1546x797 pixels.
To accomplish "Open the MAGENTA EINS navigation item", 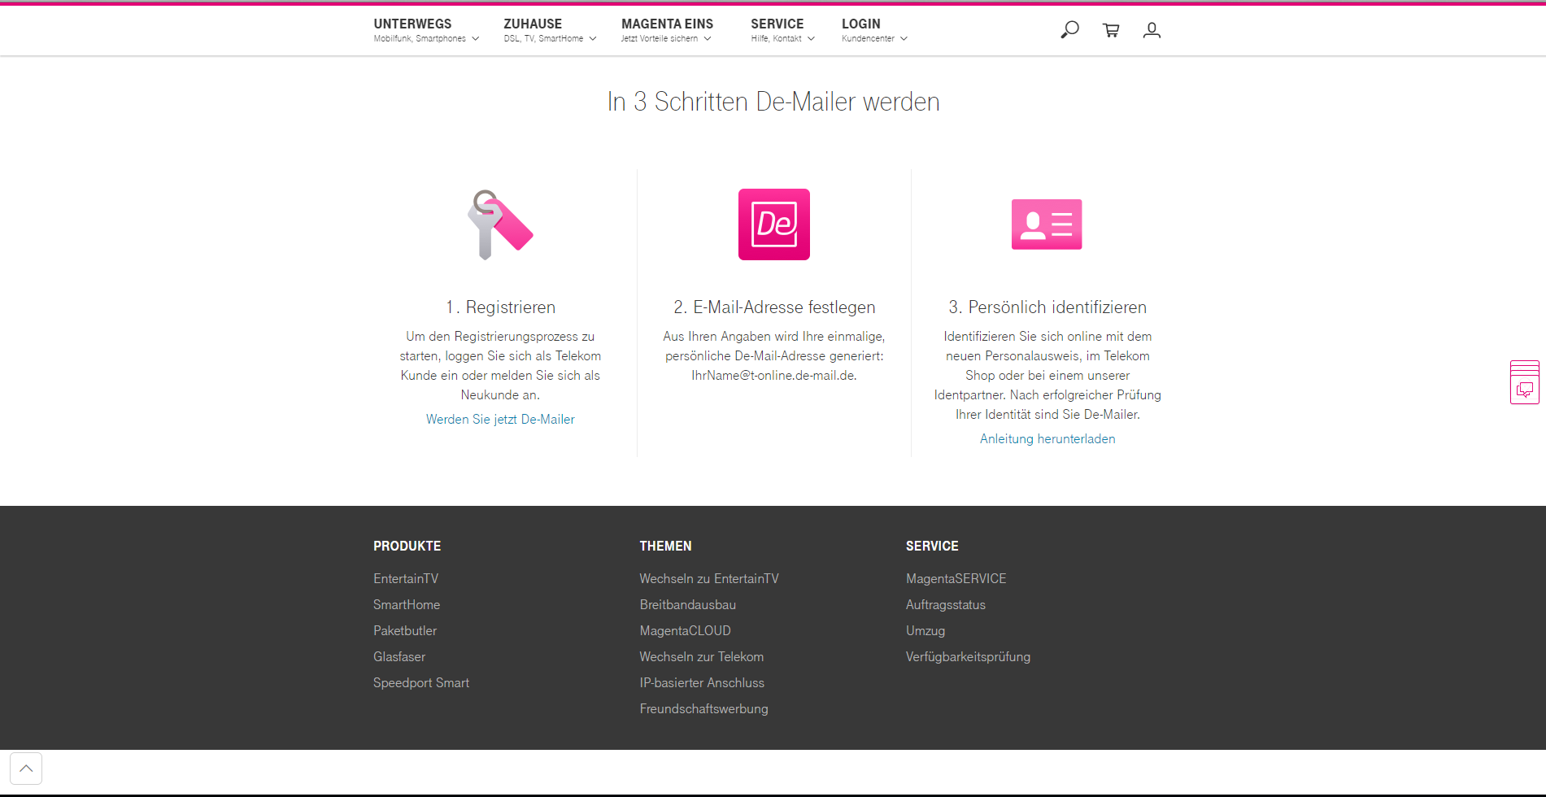I will click(x=668, y=24).
